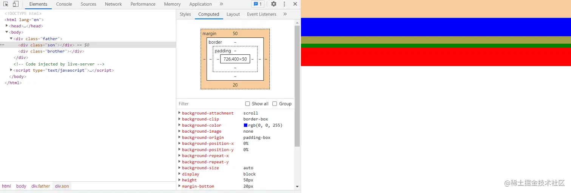Expand the background-position-x property
Viewport: 571px width, 193px height.
point(179,143)
